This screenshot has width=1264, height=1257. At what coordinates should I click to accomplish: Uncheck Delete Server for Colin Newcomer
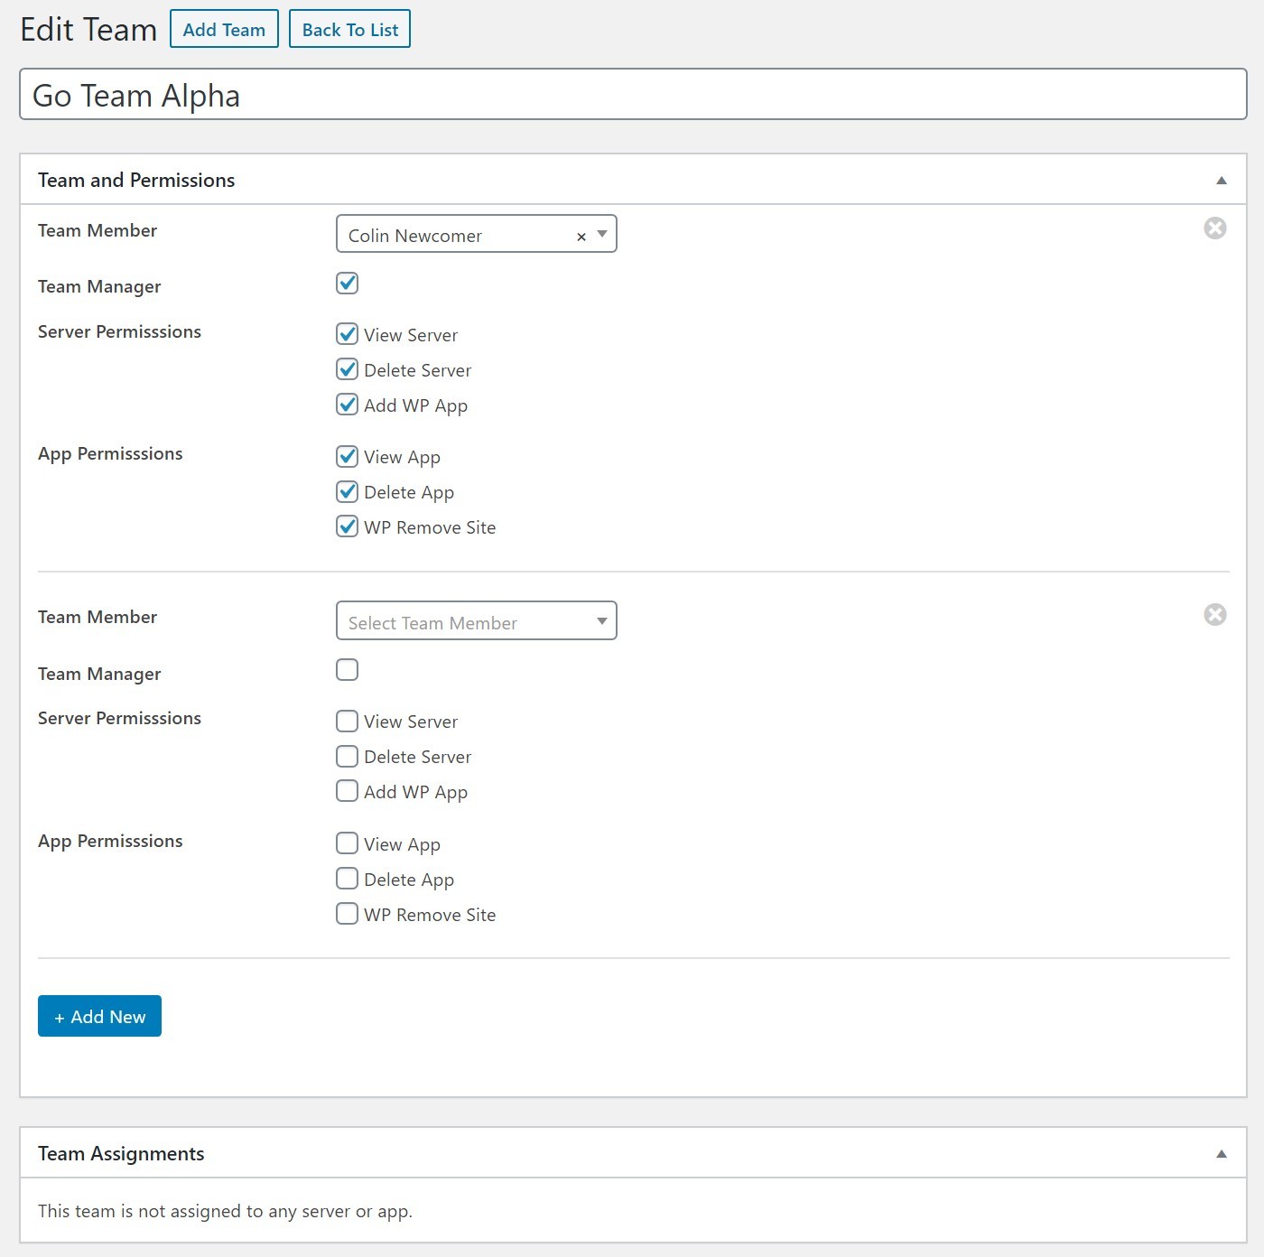point(347,369)
